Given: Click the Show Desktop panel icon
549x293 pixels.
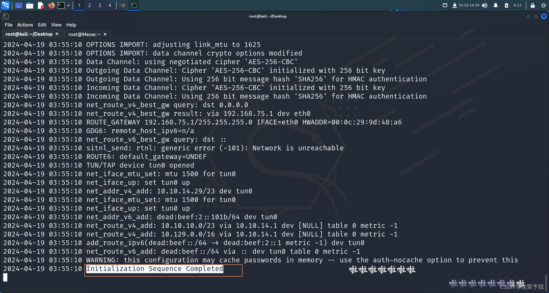Looking at the screenshot, I should pos(19,5).
